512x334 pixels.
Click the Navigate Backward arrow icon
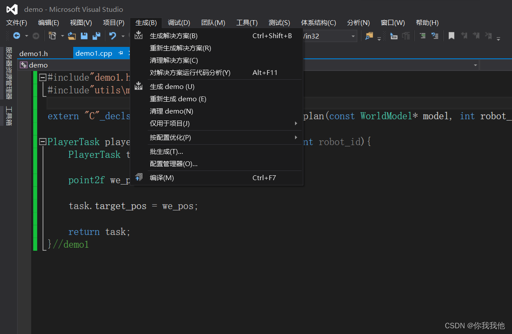click(x=17, y=36)
